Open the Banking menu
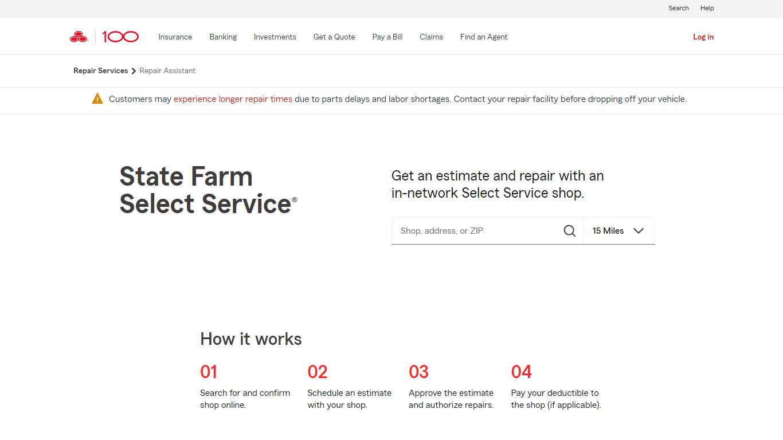 pyautogui.click(x=223, y=37)
